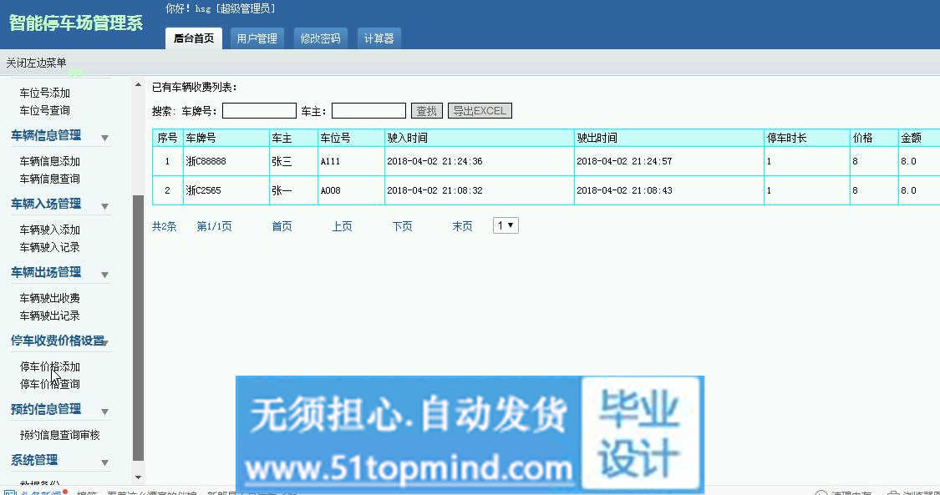Click the 第1/1页 page indicator
Image resolution: width=940 pixels, height=495 pixels.
coord(214,226)
